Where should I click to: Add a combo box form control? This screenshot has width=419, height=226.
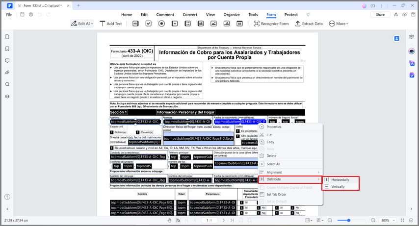(x=175, y=24)
